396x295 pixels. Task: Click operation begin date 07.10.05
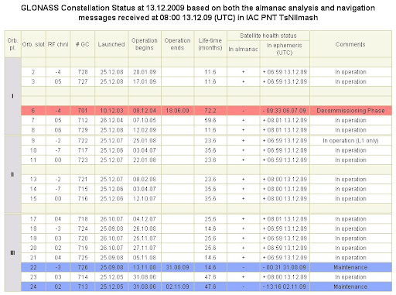[145, 120]
